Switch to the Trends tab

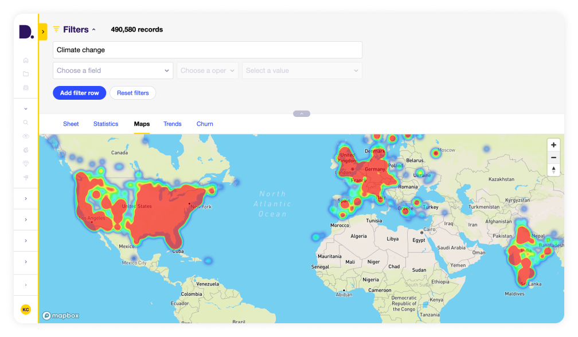[x=173, y=124]
